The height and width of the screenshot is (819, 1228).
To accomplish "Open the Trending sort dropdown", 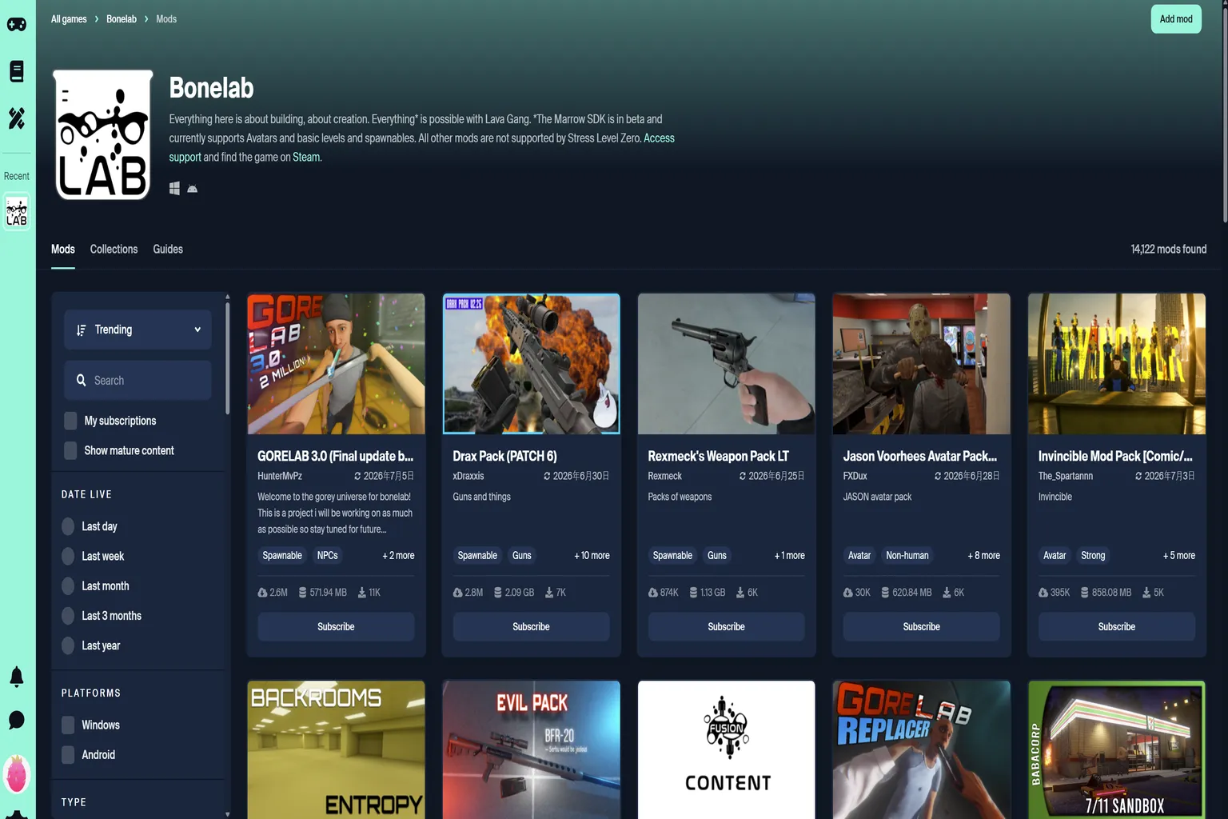I will pos(138,330).
